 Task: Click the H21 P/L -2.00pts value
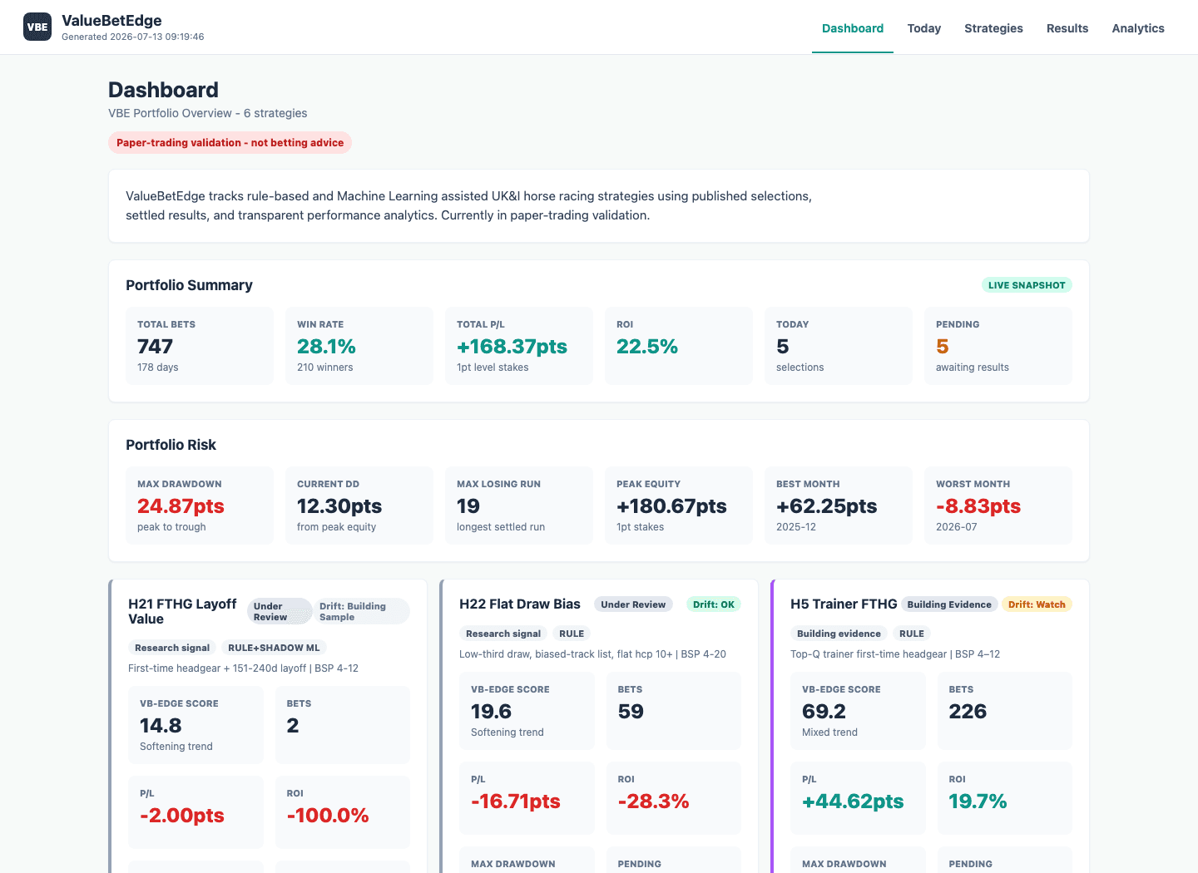tap(182, 816)
